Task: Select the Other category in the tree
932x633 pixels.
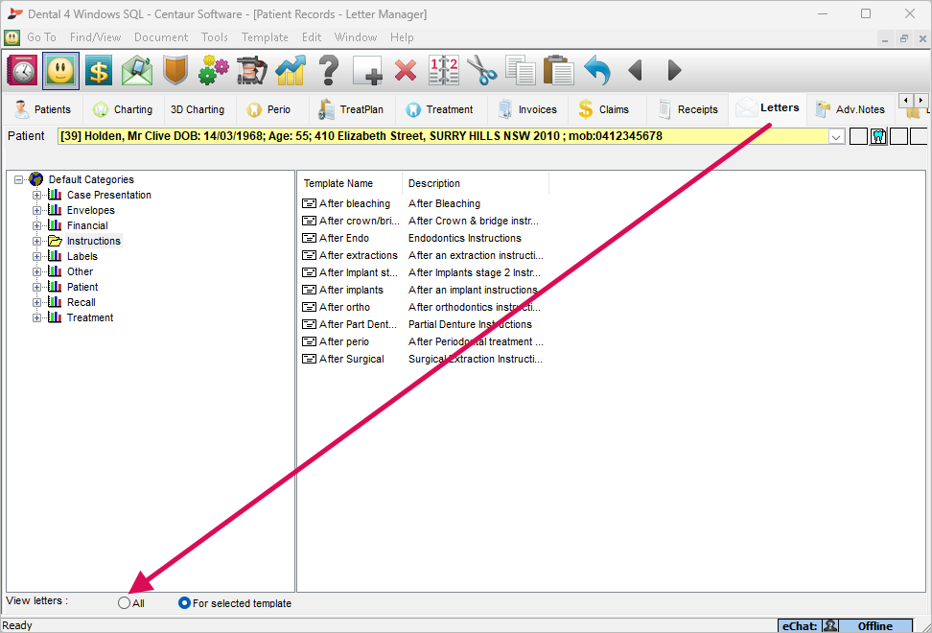Action: tap(80, 271)
